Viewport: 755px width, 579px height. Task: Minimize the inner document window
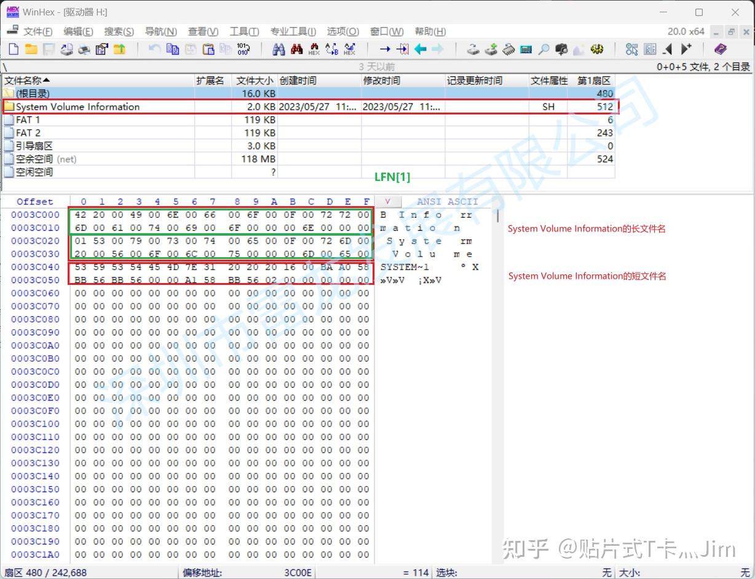[x=716, y=31]
